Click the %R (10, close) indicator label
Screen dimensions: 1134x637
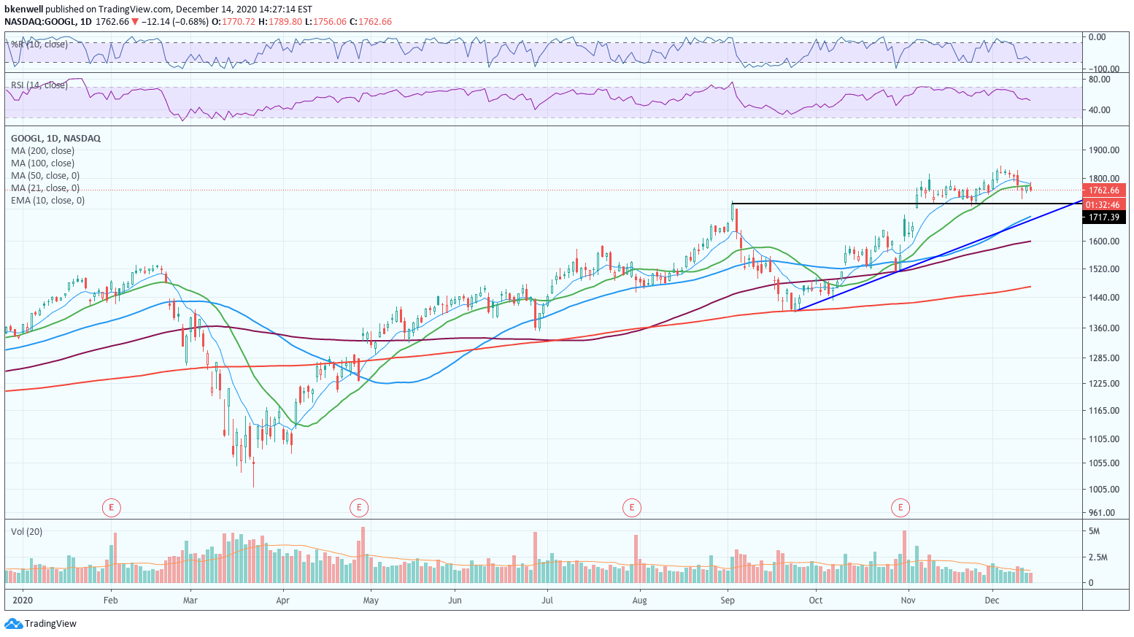click(39, 45)
